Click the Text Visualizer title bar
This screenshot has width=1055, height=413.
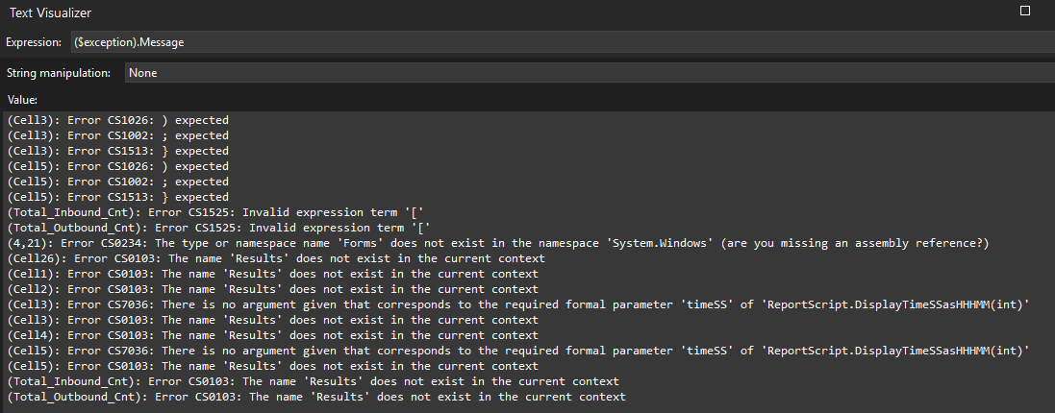tap(481, 12)
